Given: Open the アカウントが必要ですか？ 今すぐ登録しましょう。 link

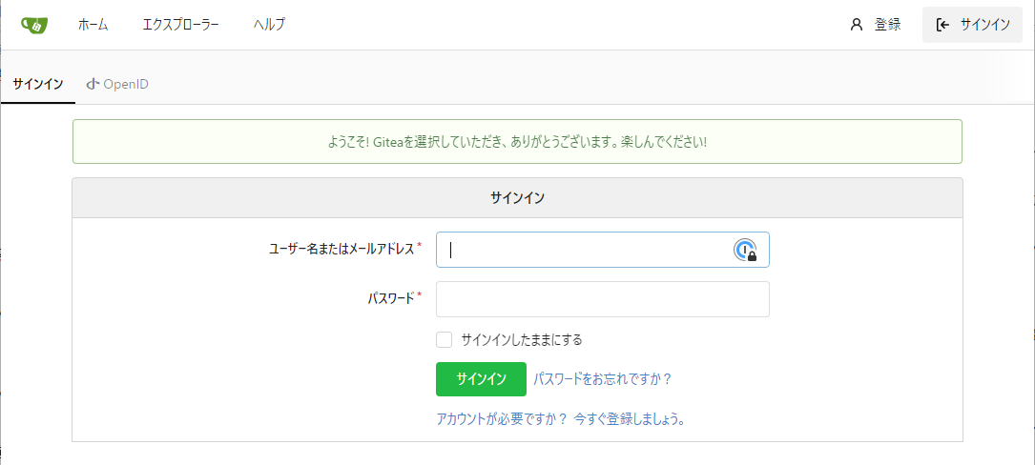Looking at the screenshot, I should pyautogui.click(x=560, y=419).
